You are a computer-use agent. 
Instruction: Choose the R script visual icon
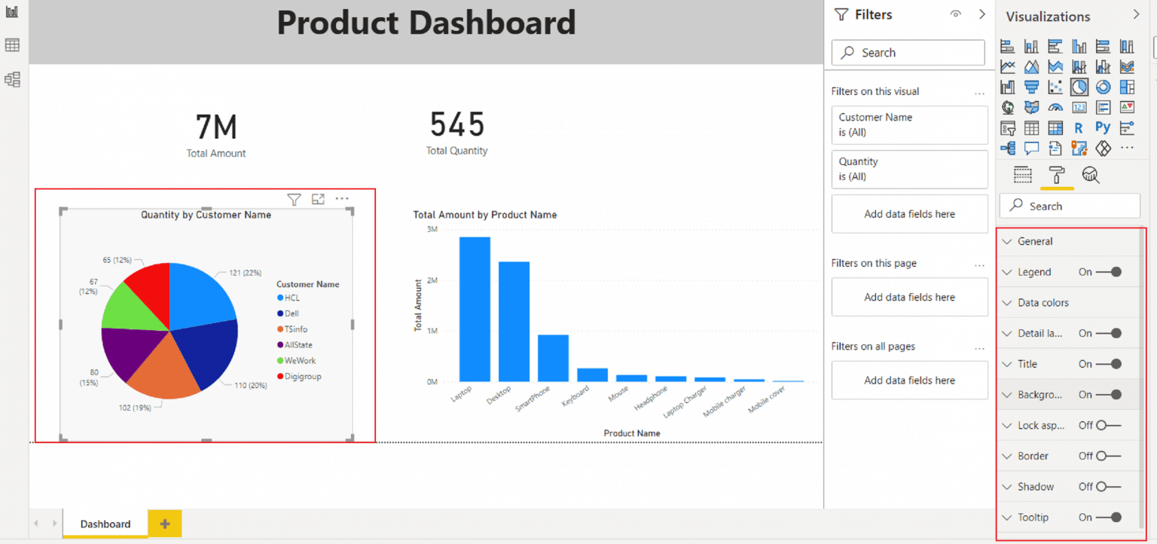pos(1079,128)
